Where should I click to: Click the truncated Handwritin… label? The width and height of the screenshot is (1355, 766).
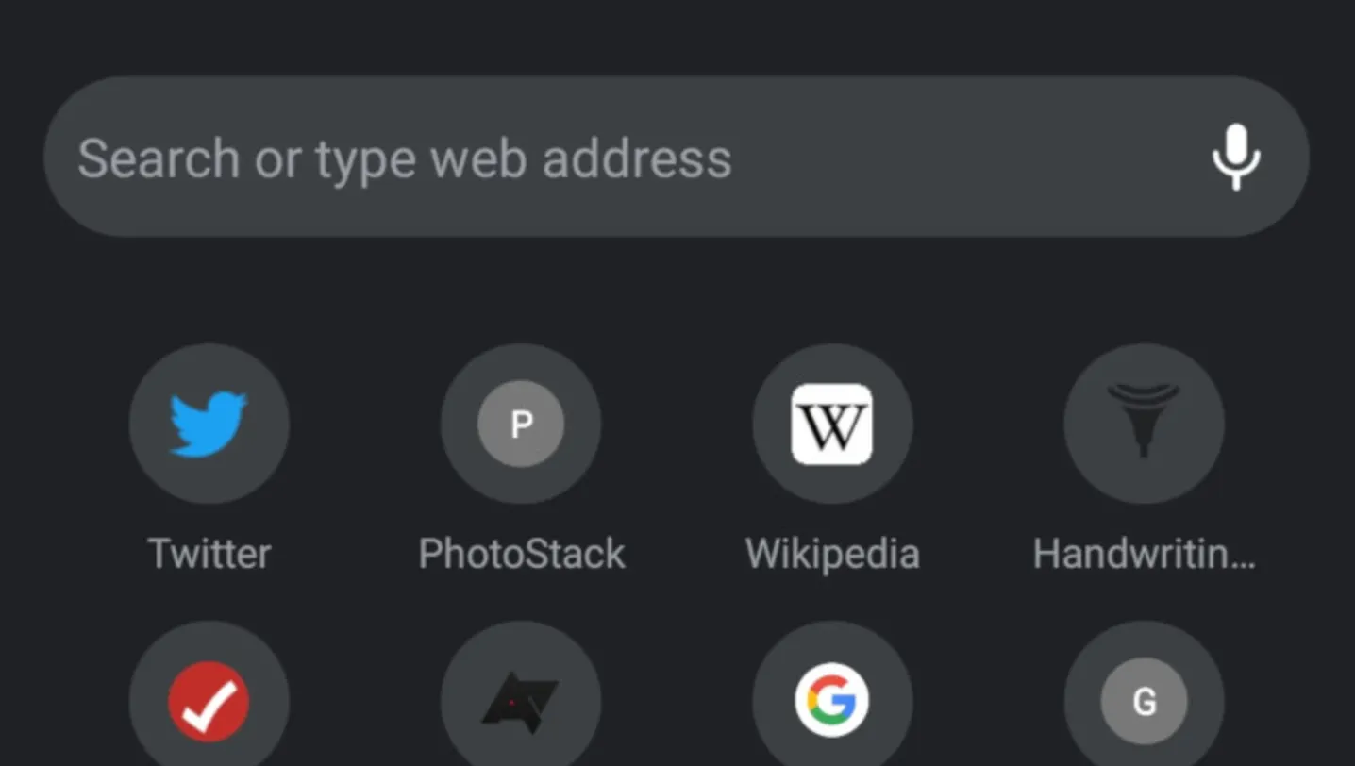1144,554
